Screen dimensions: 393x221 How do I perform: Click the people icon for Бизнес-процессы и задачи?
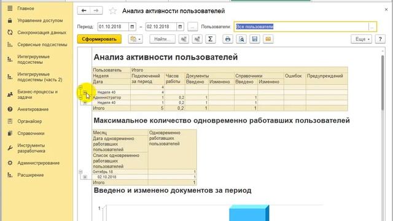(x=10, y=95)
